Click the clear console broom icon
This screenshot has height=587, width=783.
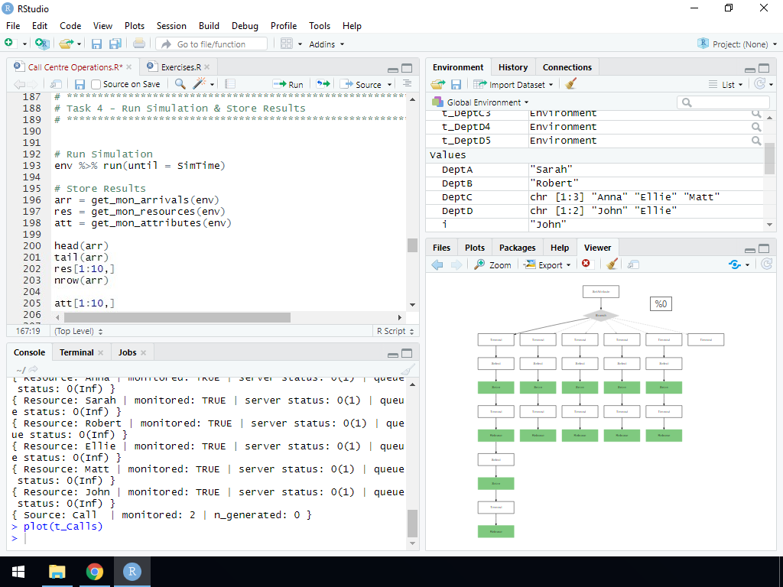point(408,370)
